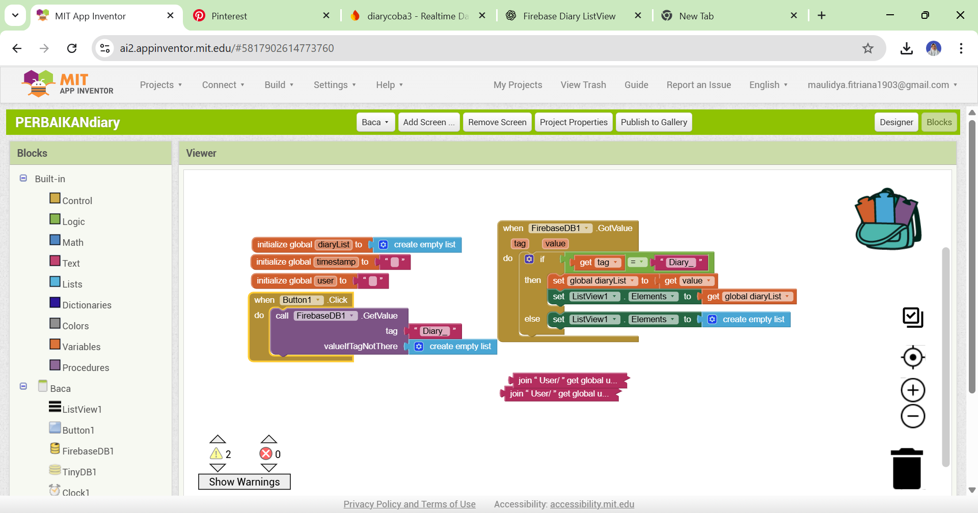978x513 pixels.
Task: Collapse the Built-in blocks tree
Action: click(x=23, y=178)
